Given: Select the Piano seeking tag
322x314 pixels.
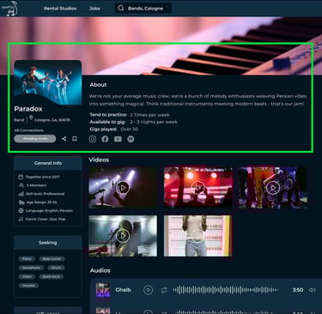Looking at the screenshot, I should coord(27,259).
